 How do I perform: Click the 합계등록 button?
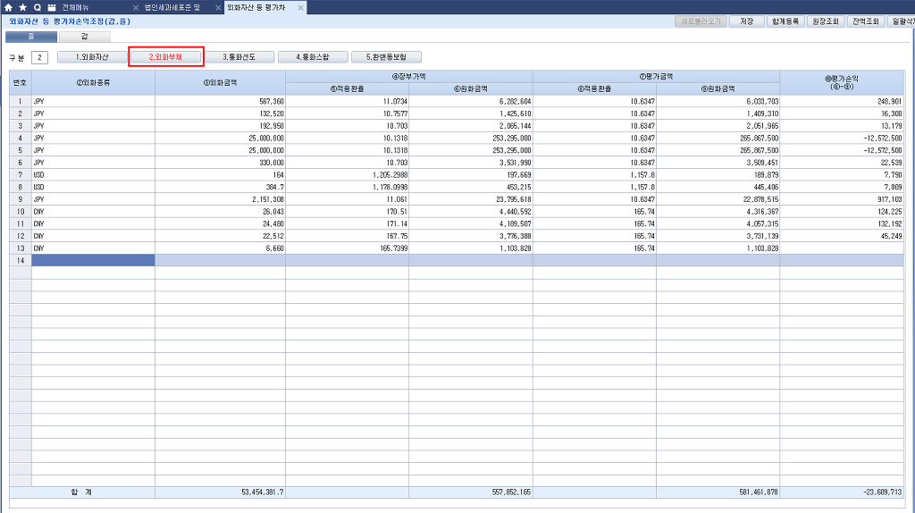coord(785,21)
